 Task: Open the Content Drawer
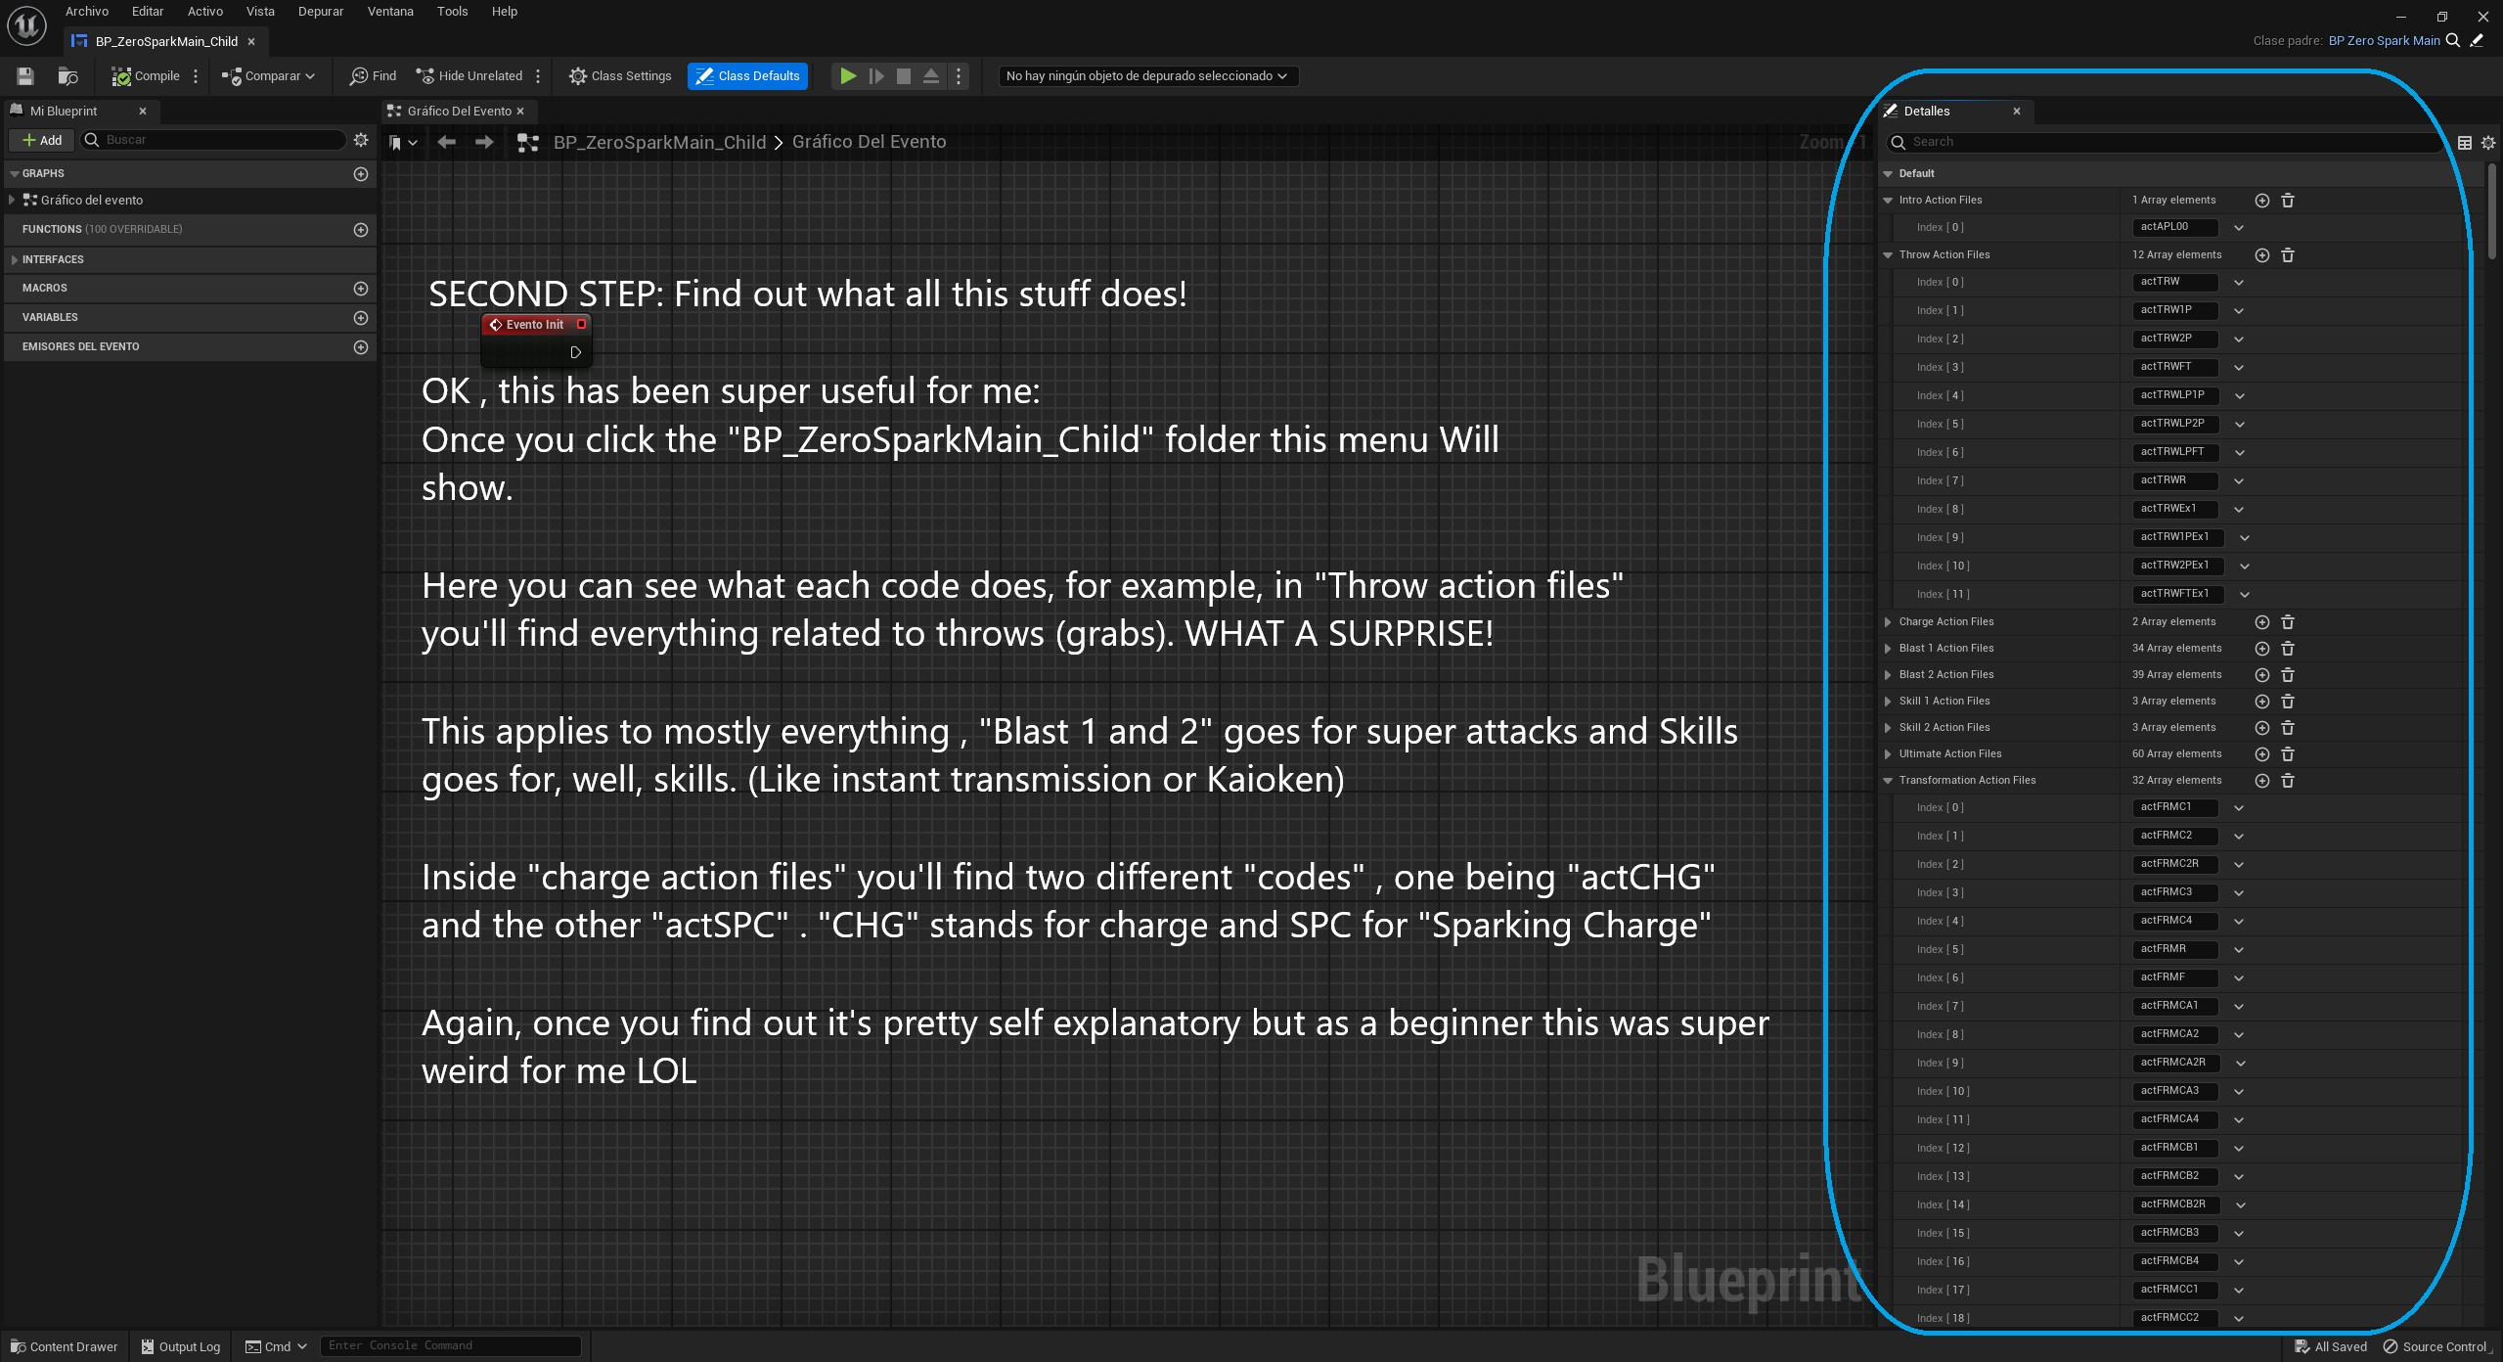coord(64,1346)
